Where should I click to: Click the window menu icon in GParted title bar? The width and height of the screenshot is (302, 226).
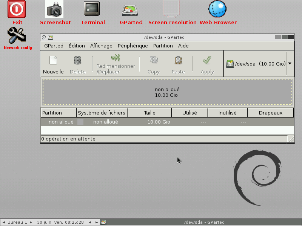click(x=44, y=37)
